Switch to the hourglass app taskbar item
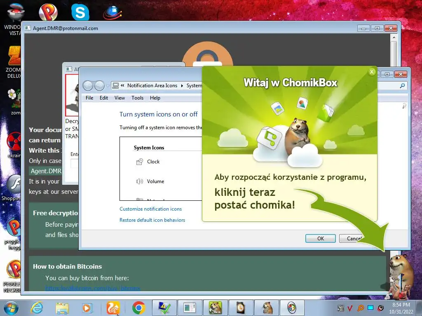The width and height of the screenshot is (422, 316). point(241,308)
